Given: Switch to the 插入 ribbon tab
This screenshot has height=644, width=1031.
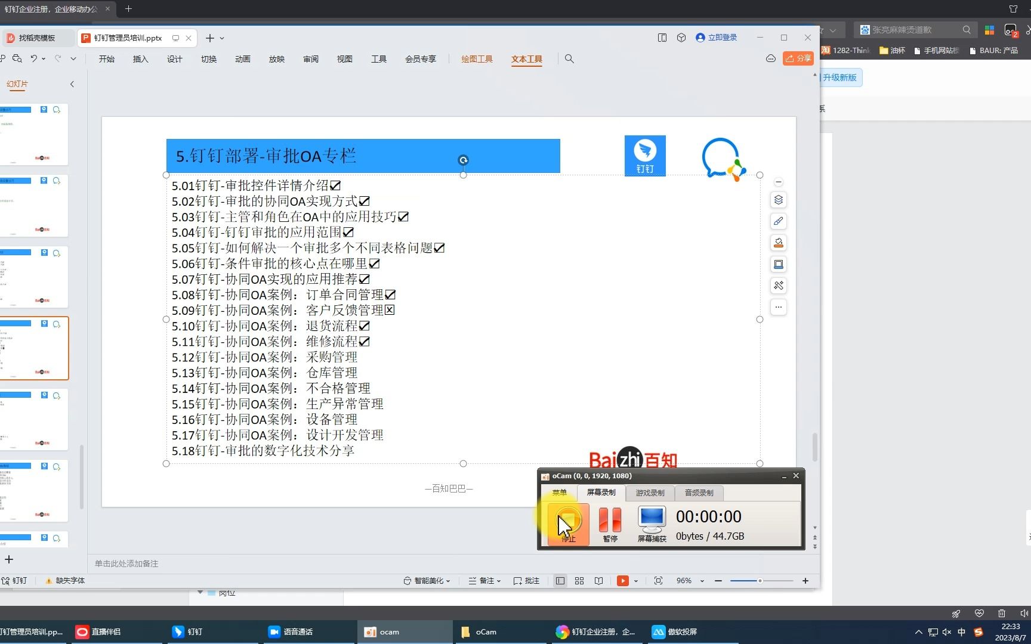Looking at the screenshot, I should tap(140, 58).
